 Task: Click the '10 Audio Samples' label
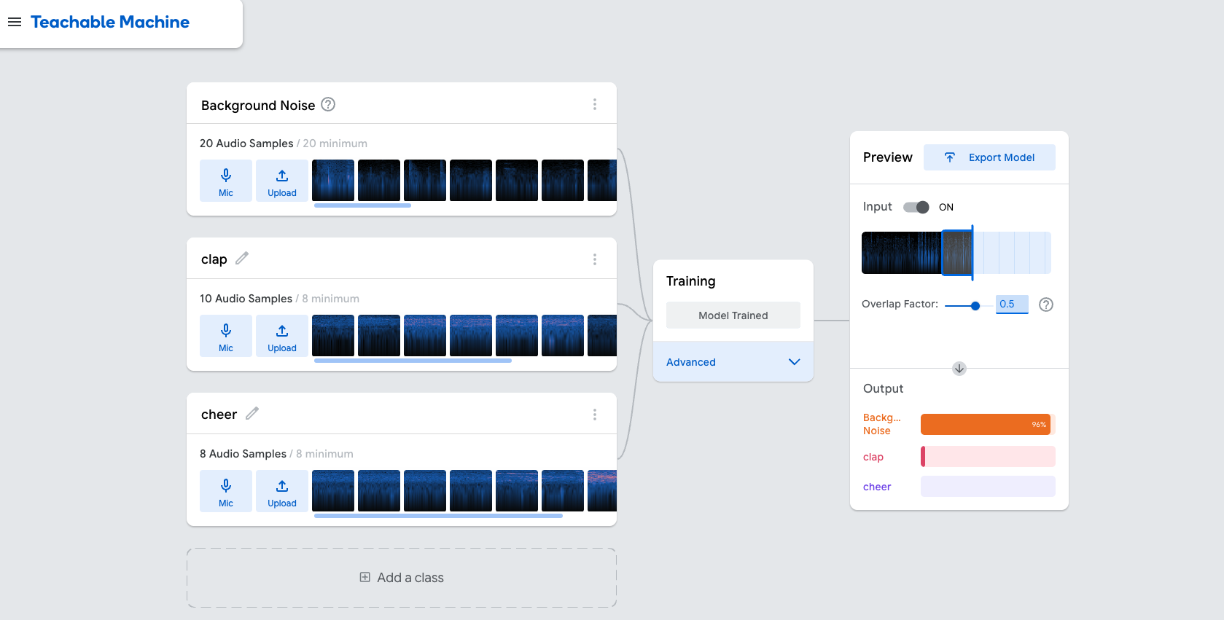tap(246, 299)
